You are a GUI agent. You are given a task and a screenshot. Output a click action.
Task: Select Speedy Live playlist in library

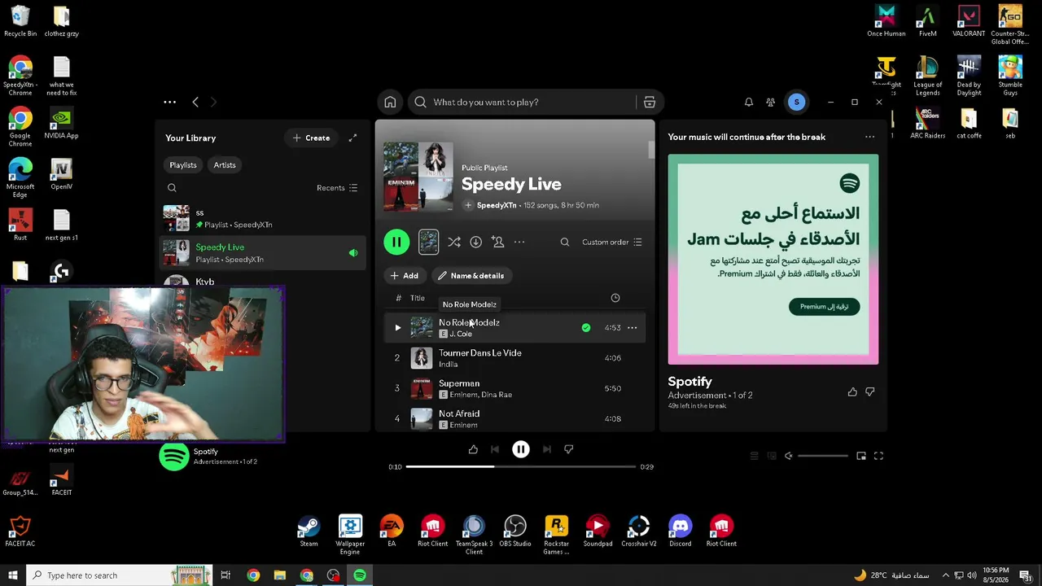pos(262,253)
